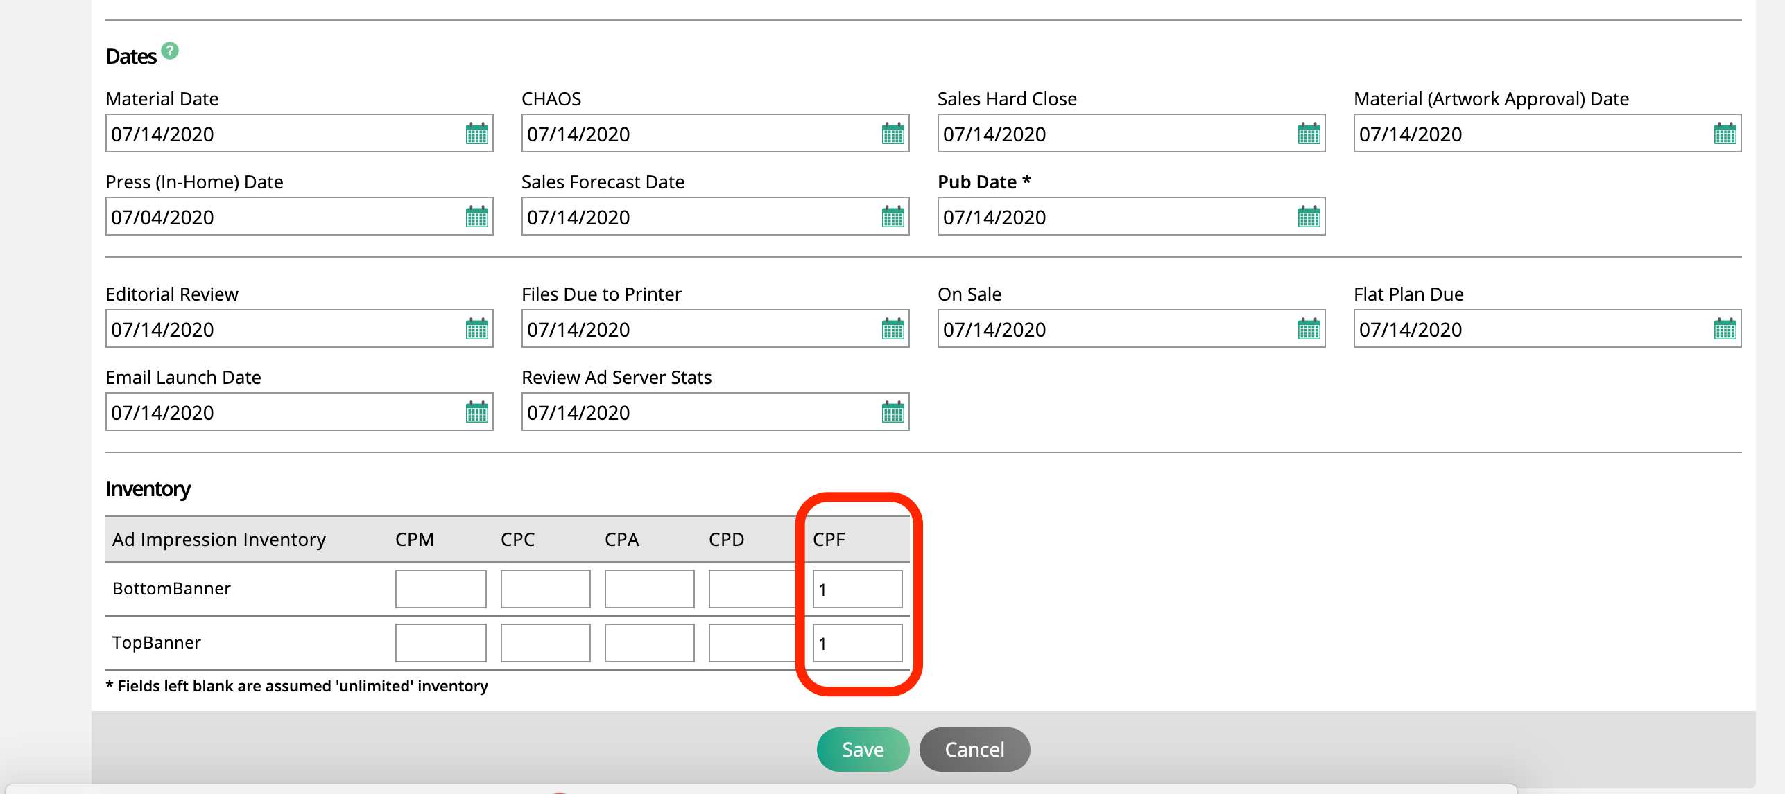Open calendar picker for Material Date
This screenshot has height=794, width=1785.
476,134
